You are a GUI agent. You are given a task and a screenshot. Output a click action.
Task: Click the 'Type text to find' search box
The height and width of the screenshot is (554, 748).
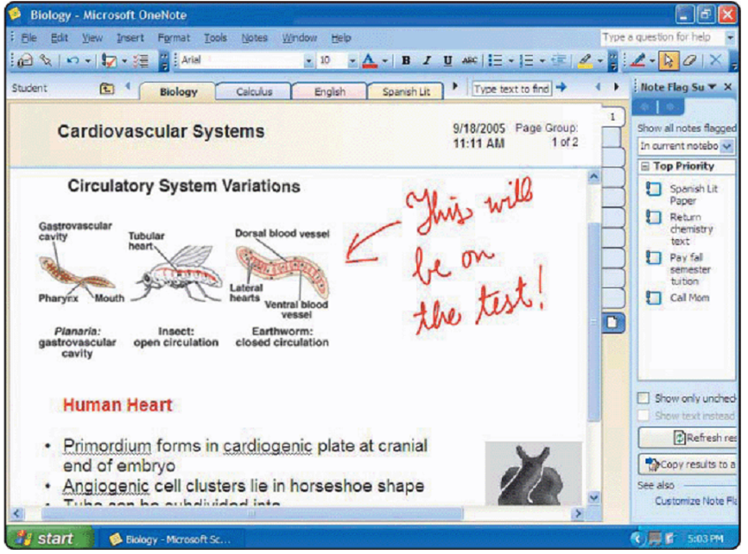click(510, 89)
